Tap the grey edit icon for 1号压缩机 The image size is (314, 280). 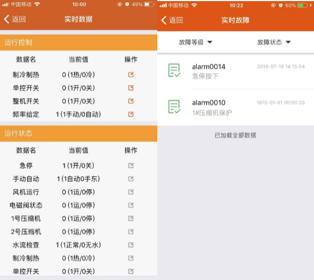tap(131, 218)
